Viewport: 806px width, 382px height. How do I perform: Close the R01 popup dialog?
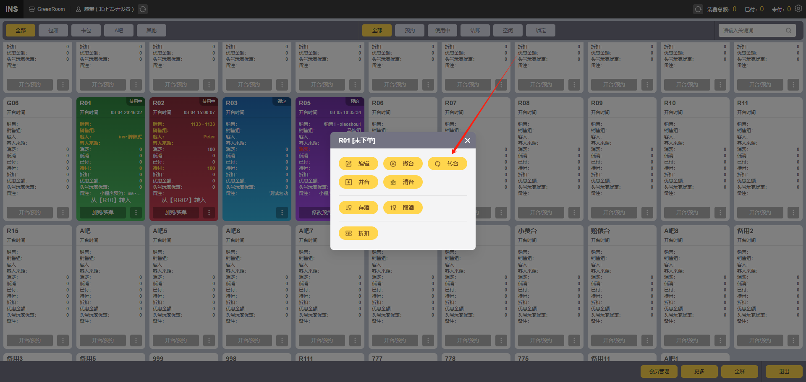pos(468,140)
